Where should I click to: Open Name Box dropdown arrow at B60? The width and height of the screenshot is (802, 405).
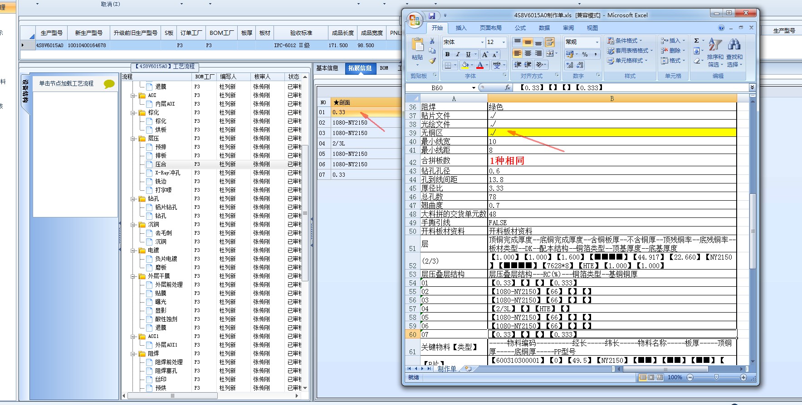coord(474,88)
